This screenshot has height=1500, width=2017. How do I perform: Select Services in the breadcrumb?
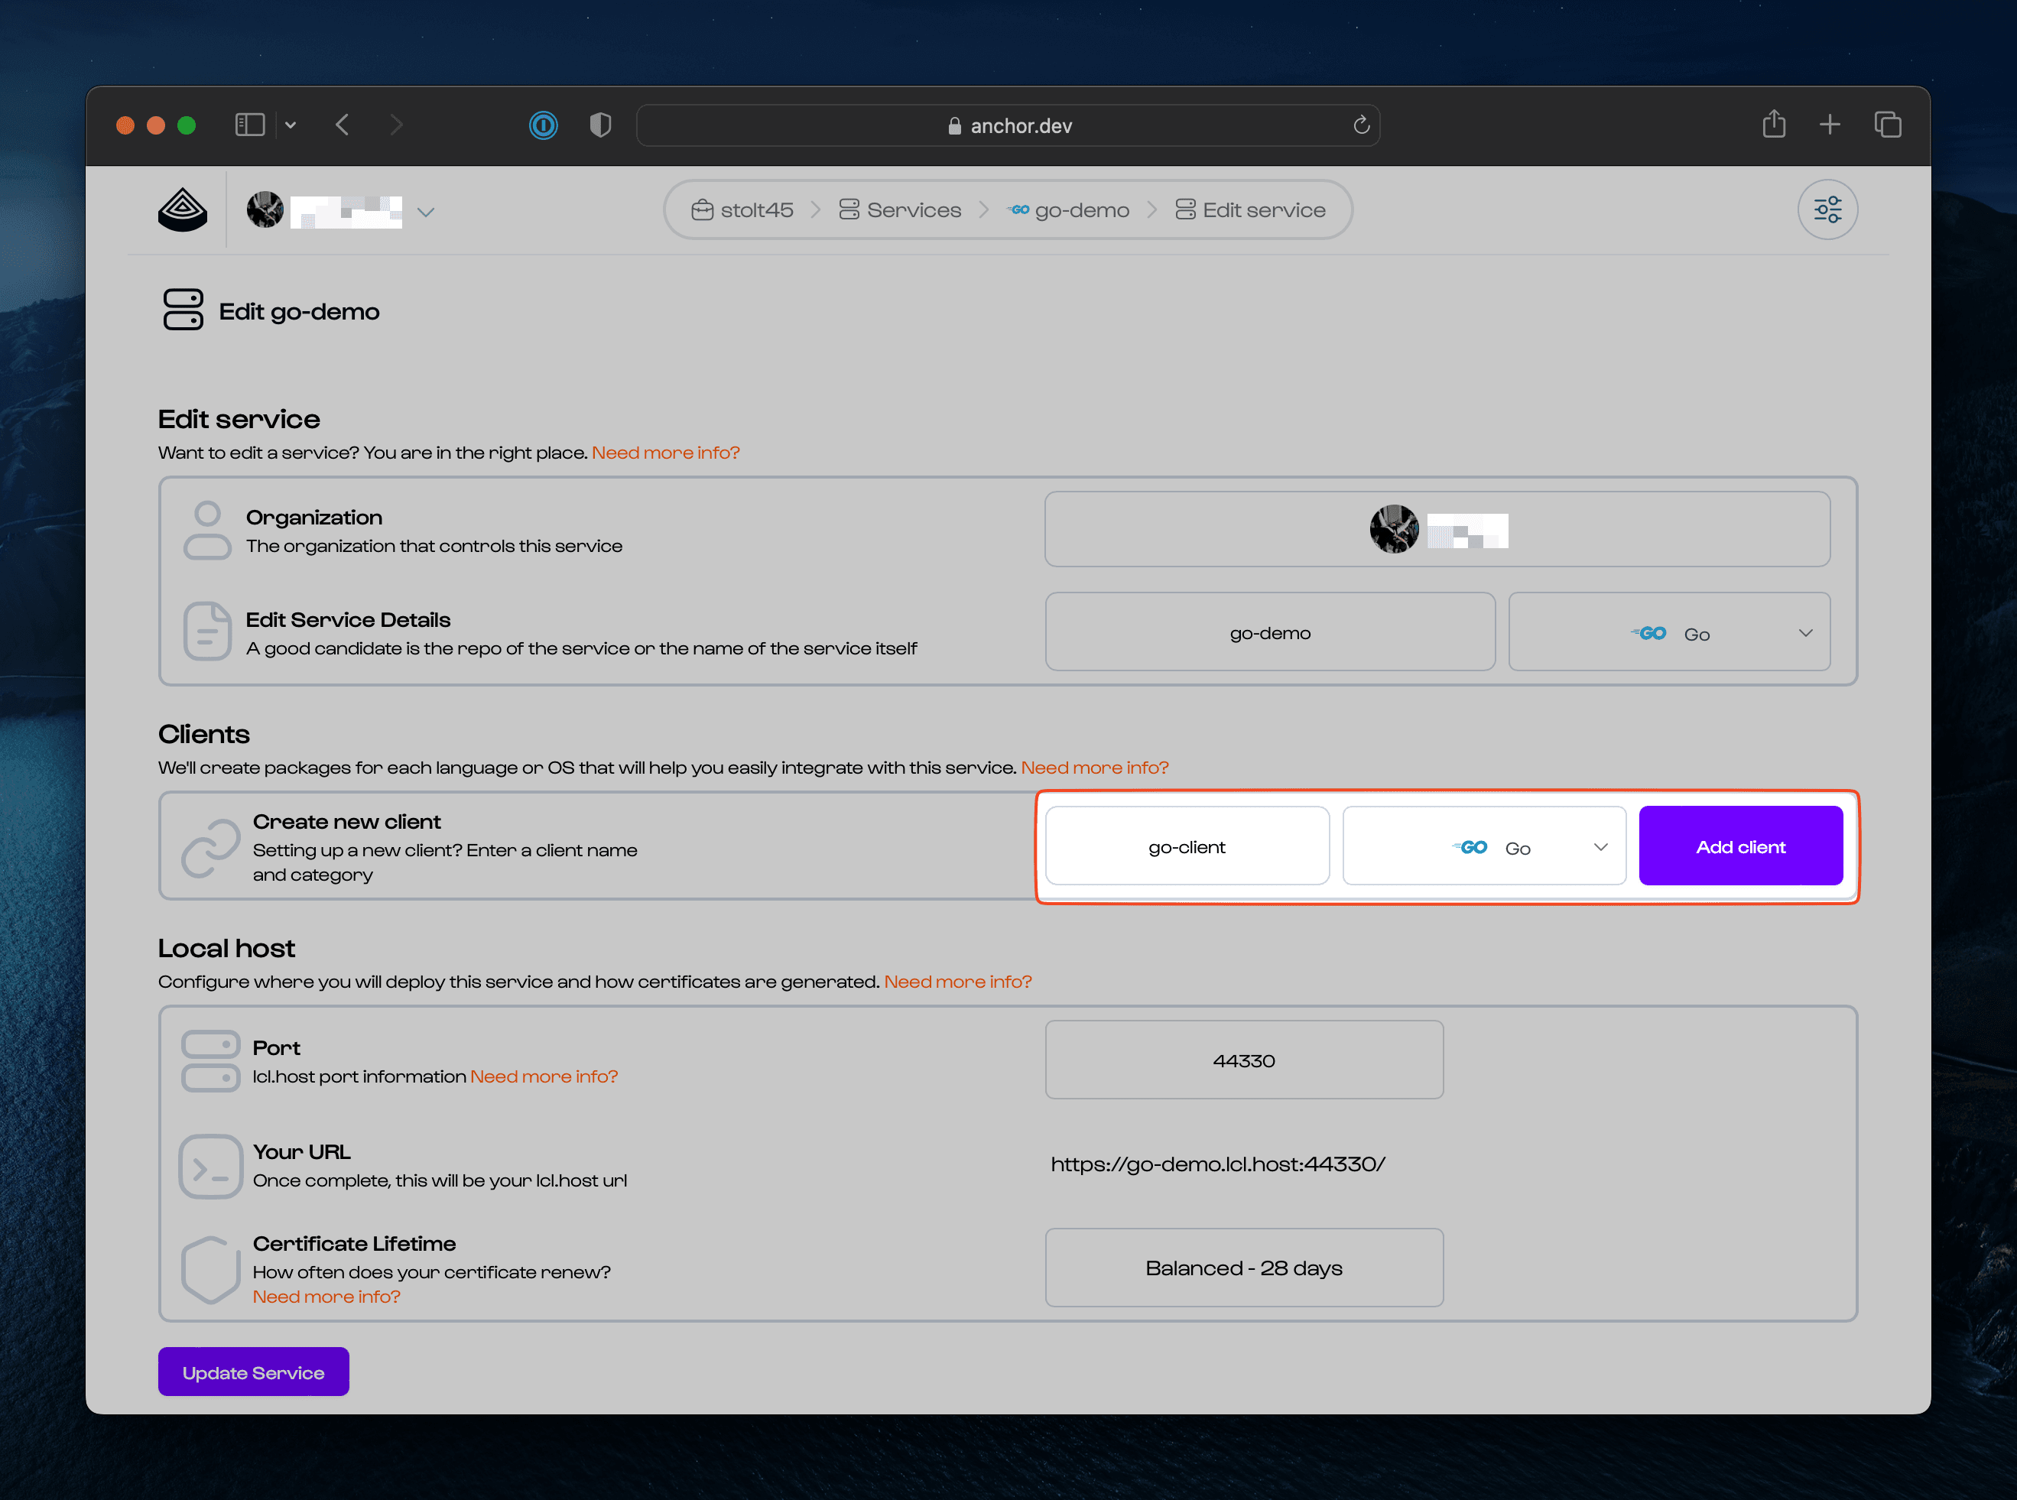click(912, 209)
